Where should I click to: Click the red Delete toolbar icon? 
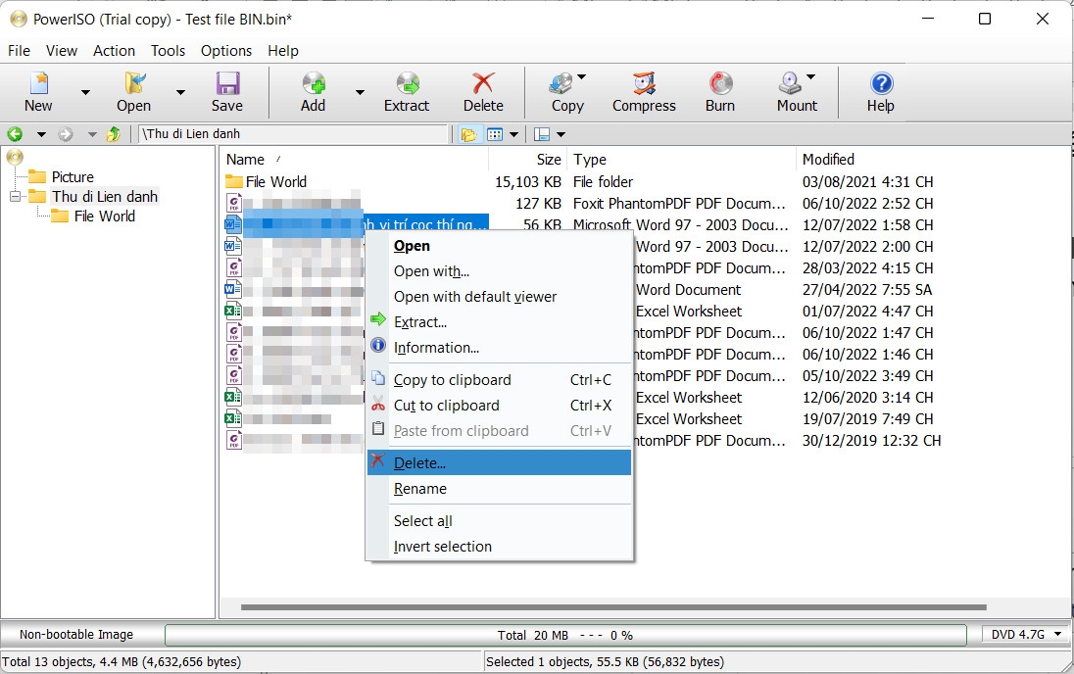(x=483, y=83)
